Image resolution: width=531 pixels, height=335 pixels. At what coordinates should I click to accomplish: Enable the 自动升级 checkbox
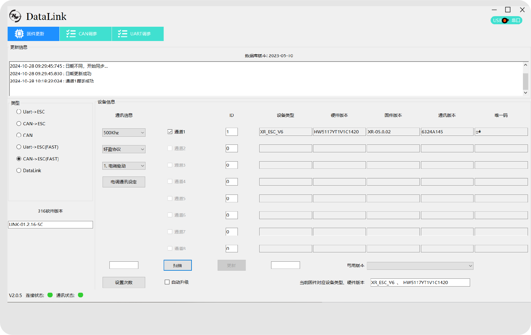click(x=167, y=282)
